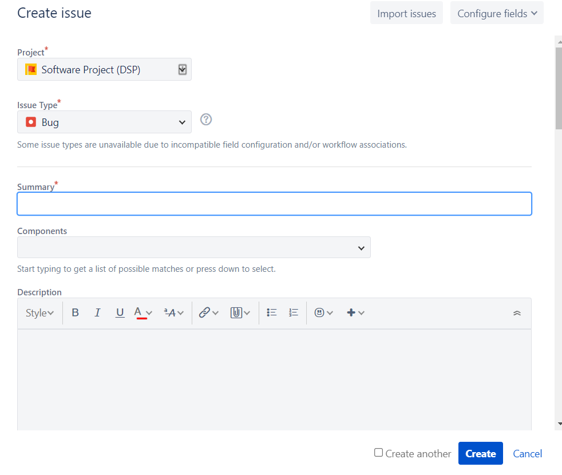
Task: Click the Cancel link
Action: tap(527, 453)
